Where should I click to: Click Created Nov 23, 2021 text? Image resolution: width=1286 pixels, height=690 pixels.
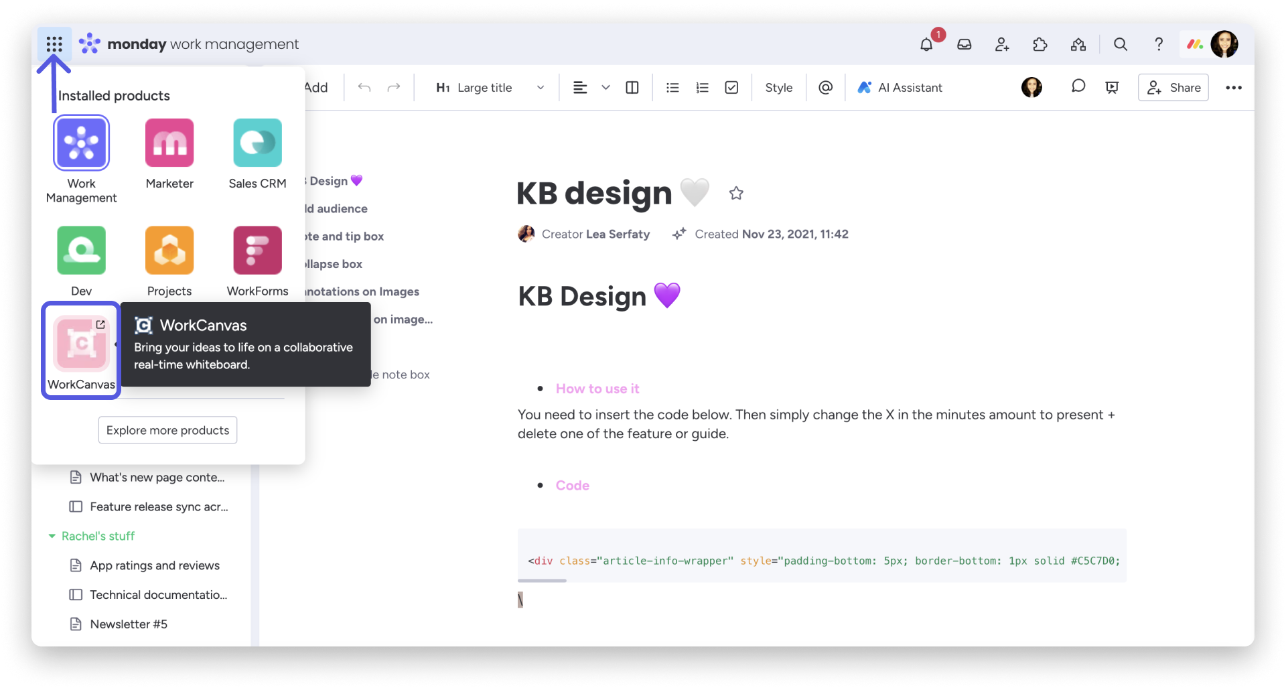[772, 234]
